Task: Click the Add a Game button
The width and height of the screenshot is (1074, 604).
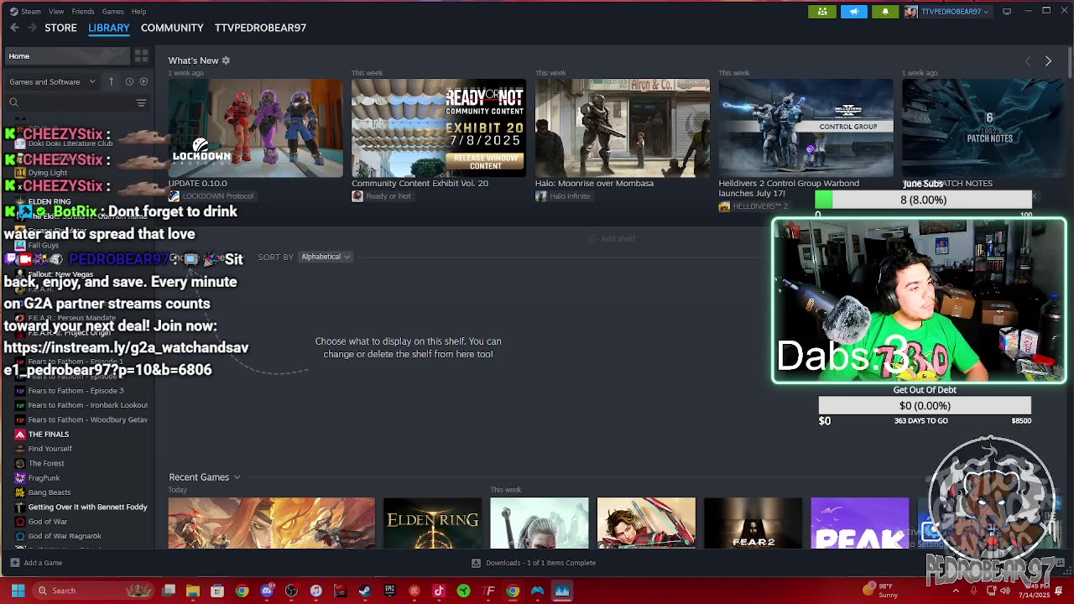Action: (x=36, y=563)
